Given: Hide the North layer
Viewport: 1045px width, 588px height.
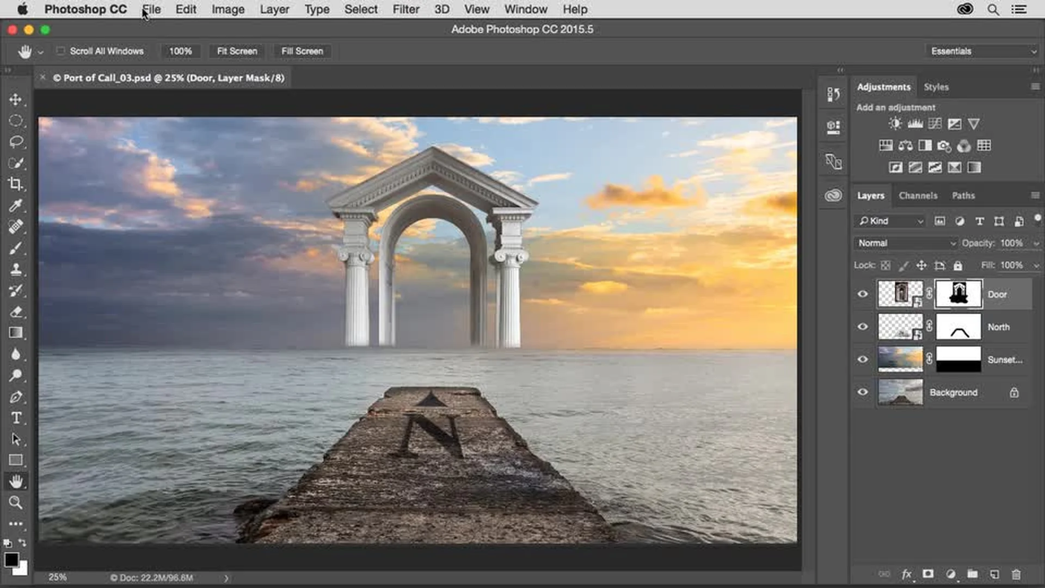Looking at the screenshot, I should click(x=863, y=327).
